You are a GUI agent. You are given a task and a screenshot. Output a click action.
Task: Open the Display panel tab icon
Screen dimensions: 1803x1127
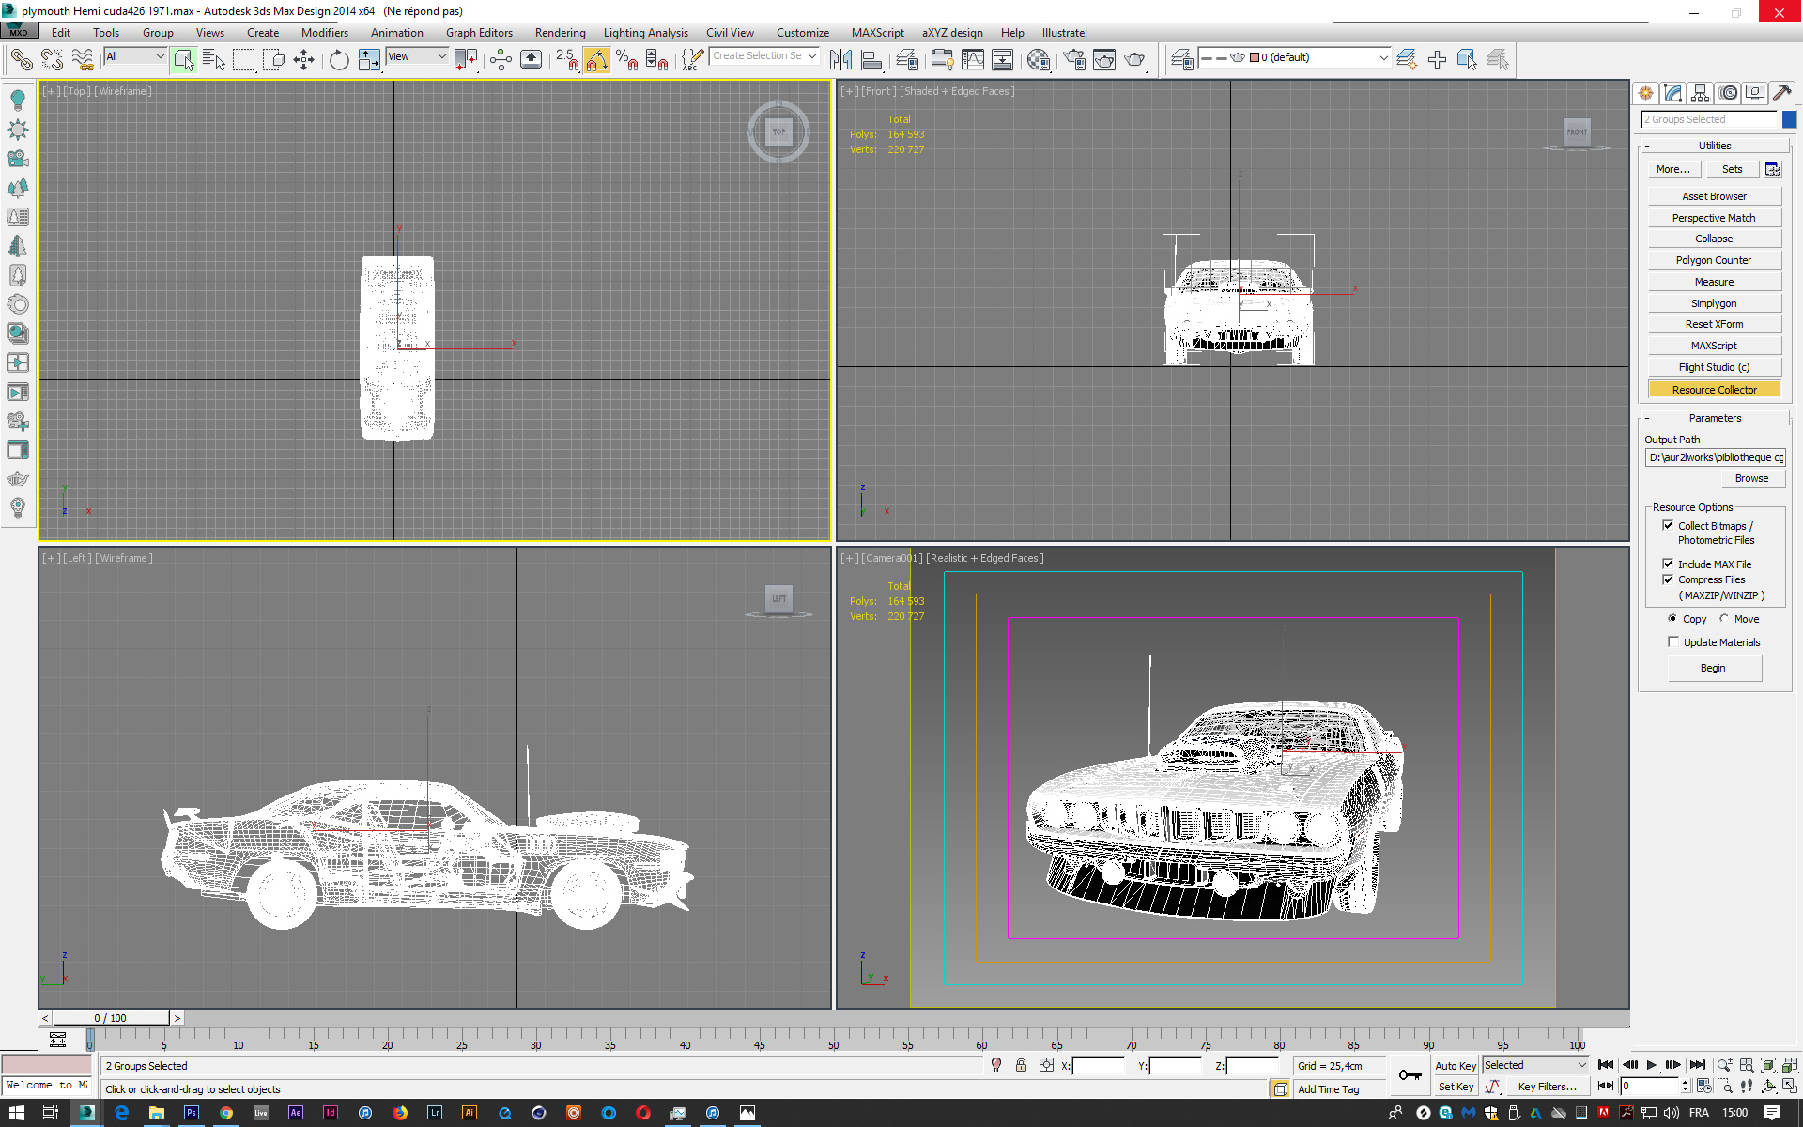click(1754, 93)
